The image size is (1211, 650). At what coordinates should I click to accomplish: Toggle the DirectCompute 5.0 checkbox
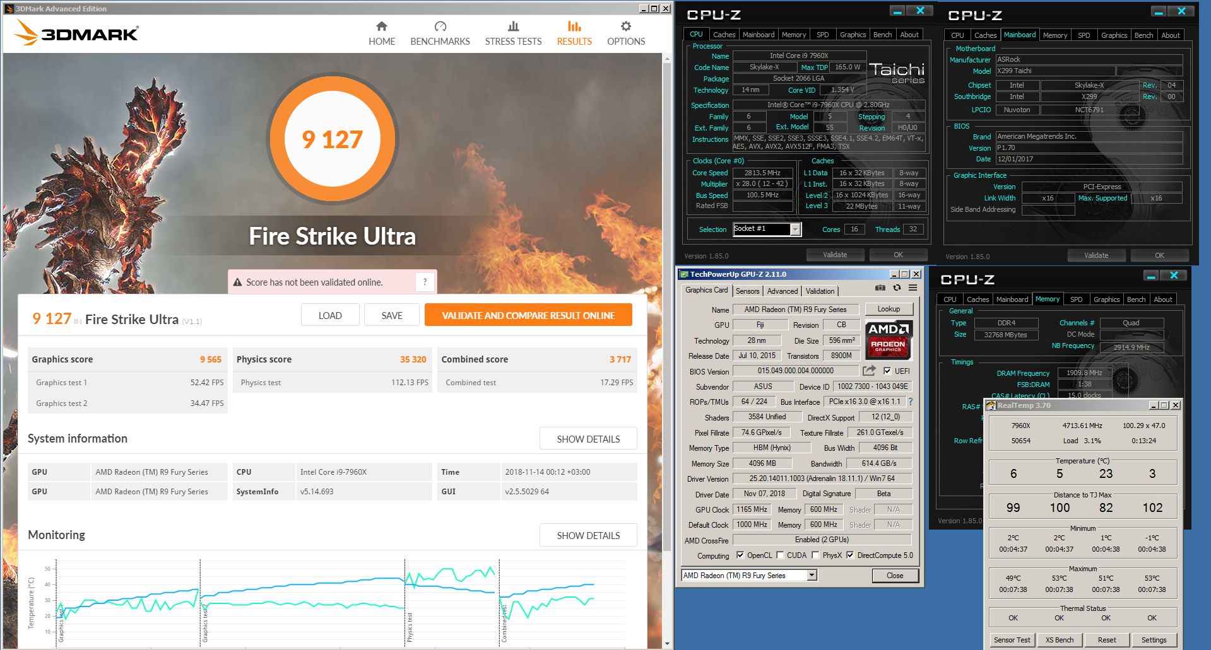point(850,555)
